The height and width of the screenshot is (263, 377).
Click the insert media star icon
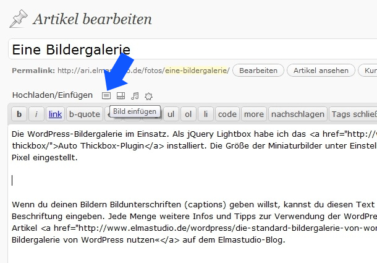[148, 96]
